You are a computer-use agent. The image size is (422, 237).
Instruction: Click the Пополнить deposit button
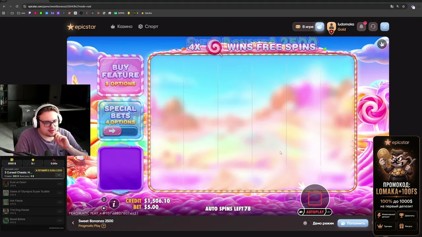point(353,223)
